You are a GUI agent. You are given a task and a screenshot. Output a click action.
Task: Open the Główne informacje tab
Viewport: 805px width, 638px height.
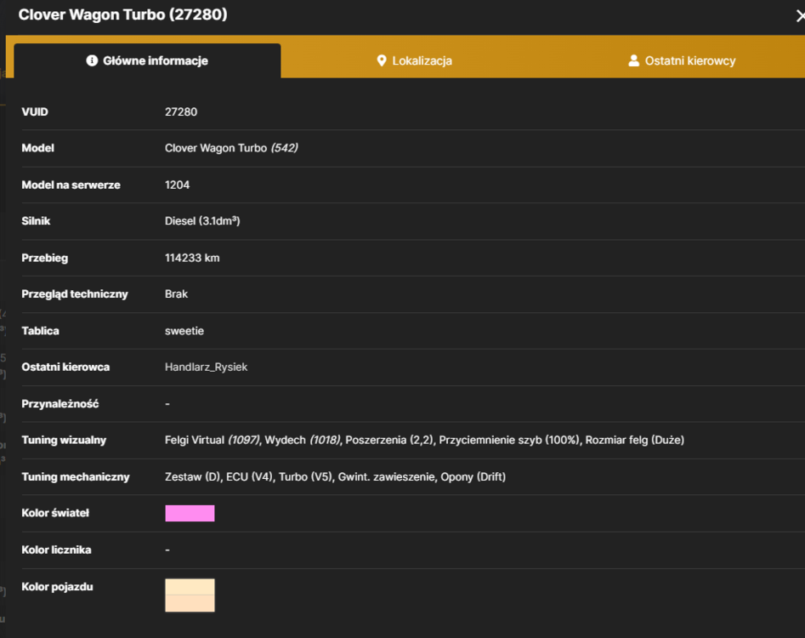147,60
